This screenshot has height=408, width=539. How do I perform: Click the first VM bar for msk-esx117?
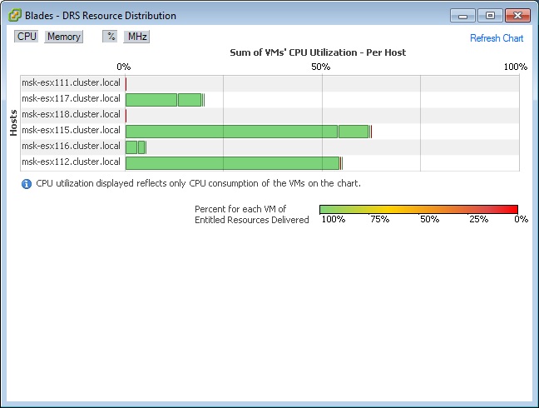pyautogui.click(x=151, y=100)
